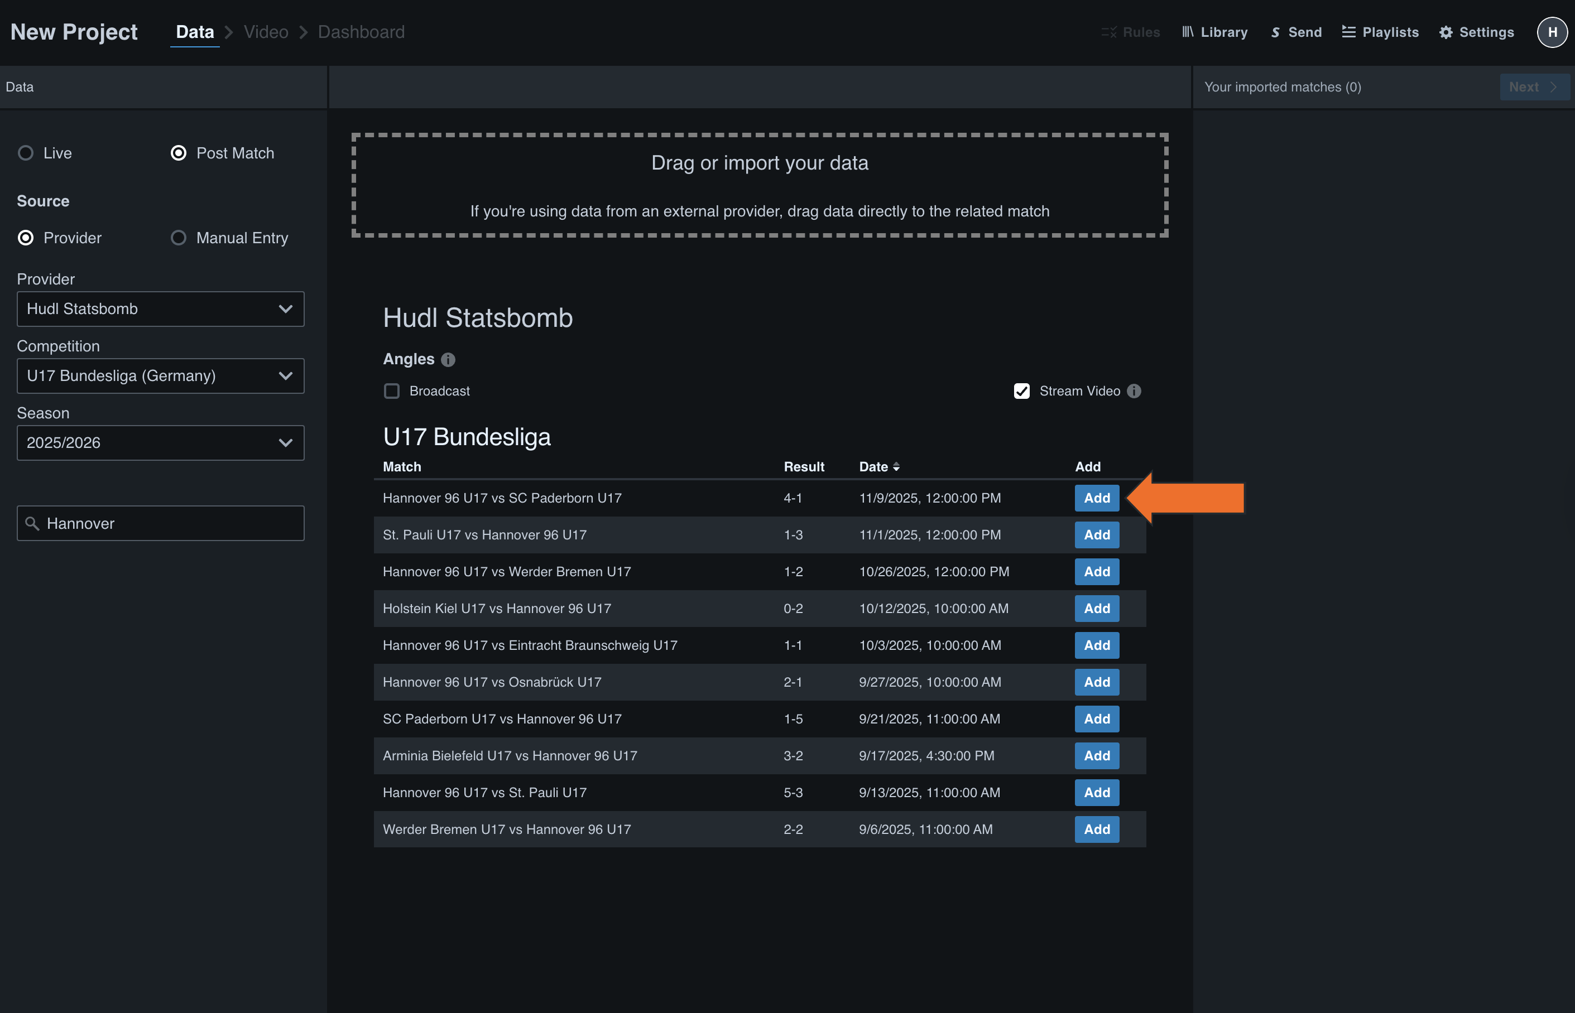
Task: Switch to the Dashboard step tab
Action: click(361, 32)
